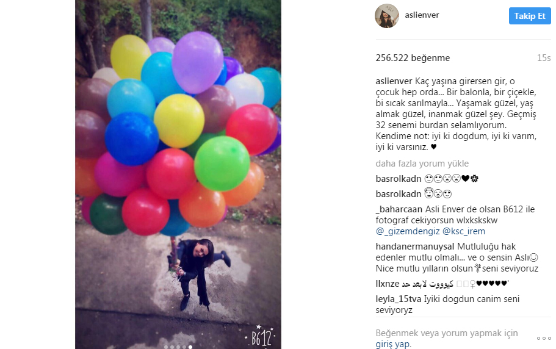Viewport: 556px width, 349px height.
Task: Open commenter leyla_15tva profile
Action: pyautogui.click(x=399, y=299)
